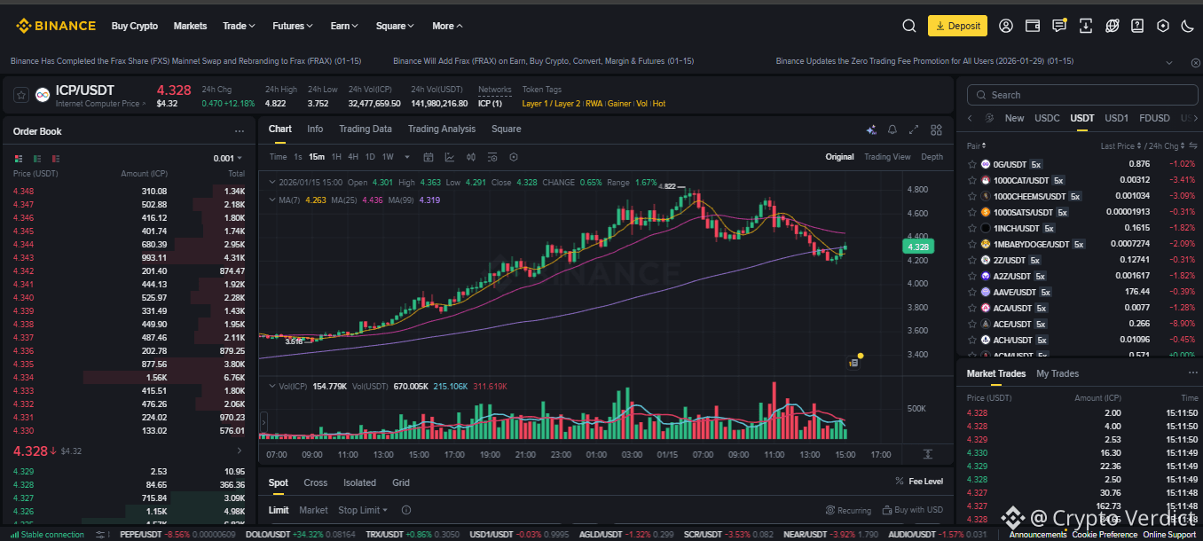Open the chart multi-grid layout icon
Image resolution: width=1203 pixels, height=541 pixels.
pos(936,129)
